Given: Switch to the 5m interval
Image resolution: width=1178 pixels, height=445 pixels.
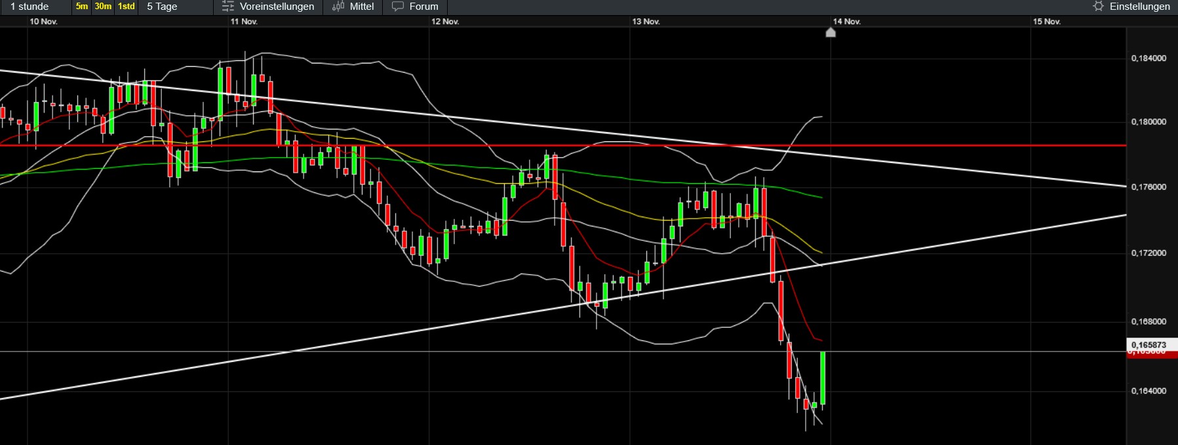Looking at the screenshot, I should pos(81,7).
